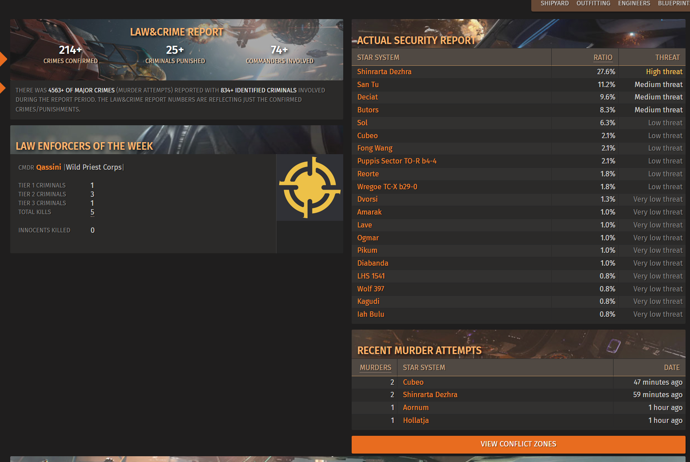Open the Aornum star system link

click(416, 407)
